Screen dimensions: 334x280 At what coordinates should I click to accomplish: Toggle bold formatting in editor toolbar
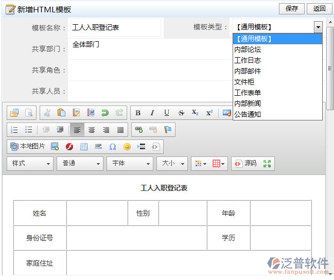138,113
